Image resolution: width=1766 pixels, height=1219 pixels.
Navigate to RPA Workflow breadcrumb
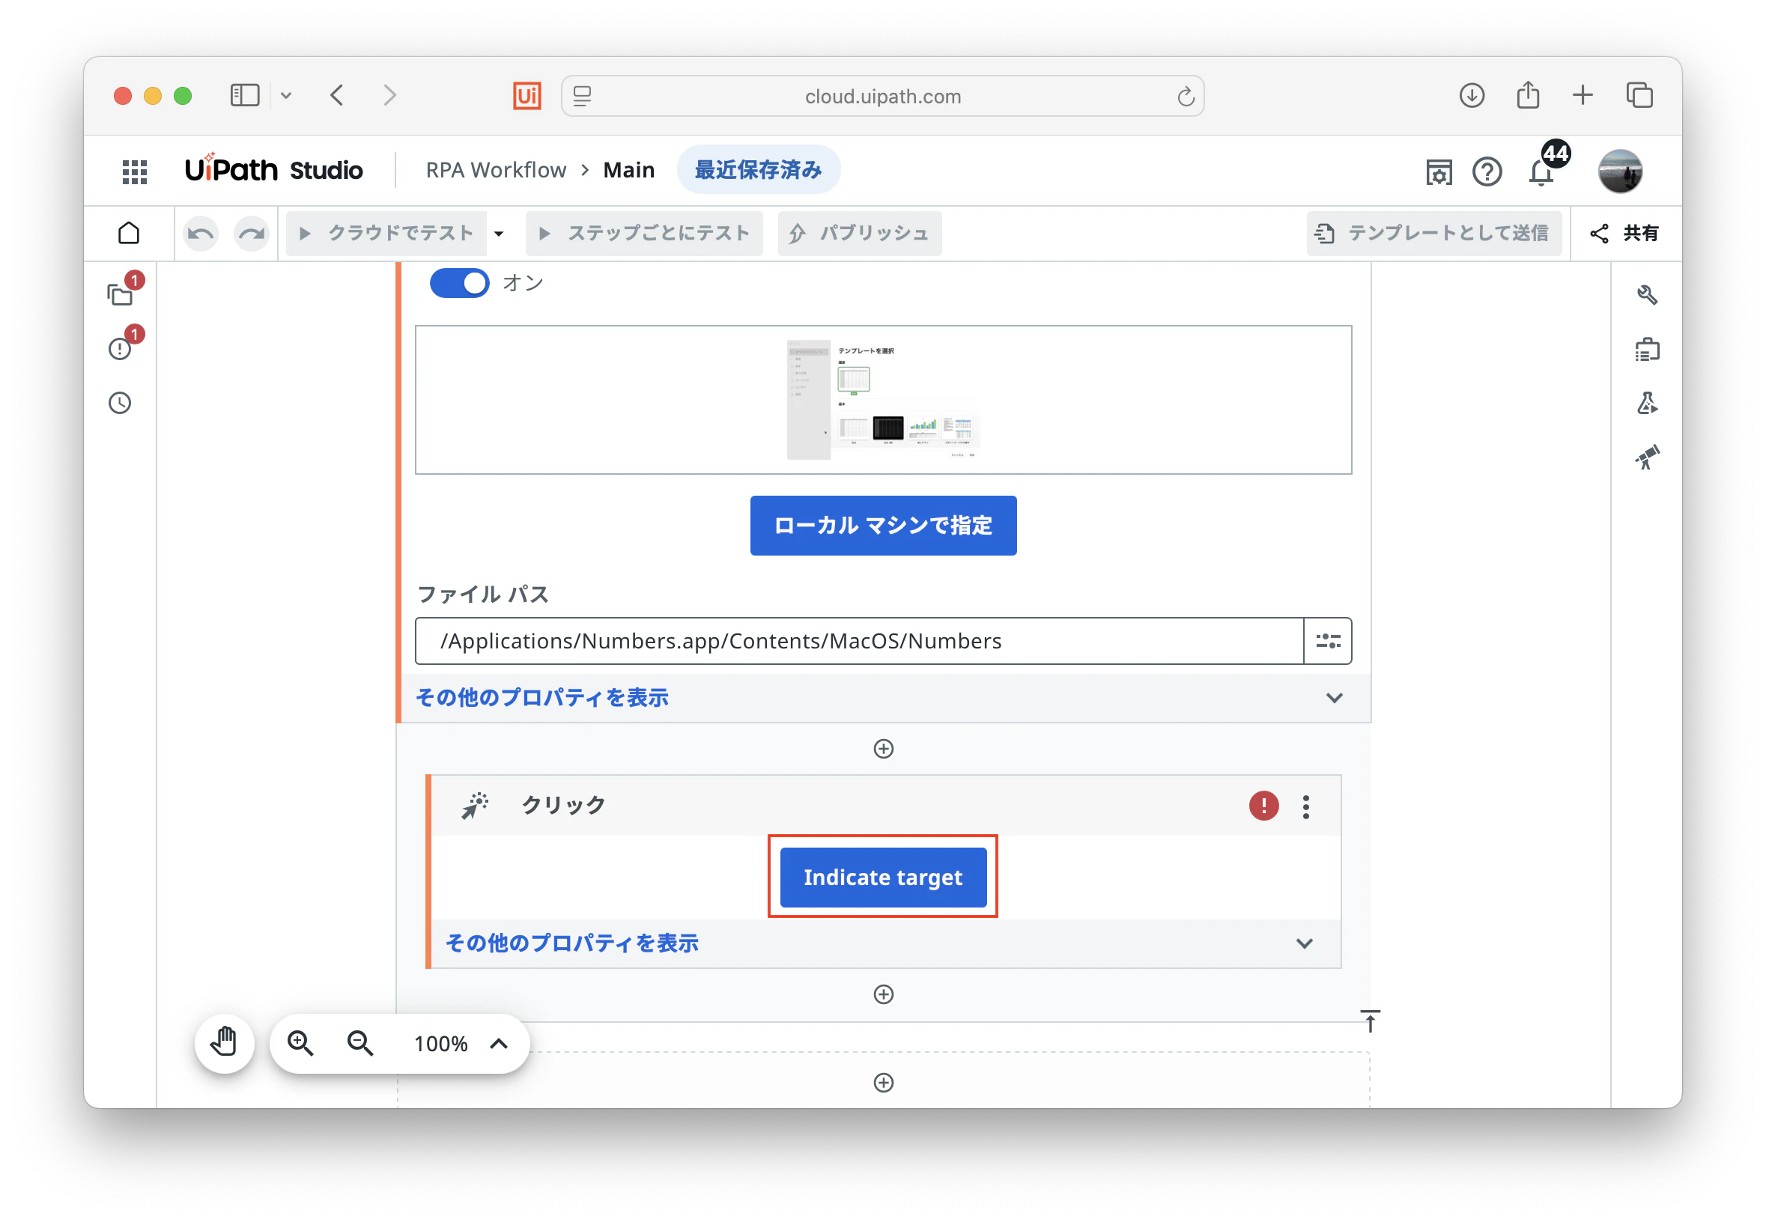coord(496,169)
